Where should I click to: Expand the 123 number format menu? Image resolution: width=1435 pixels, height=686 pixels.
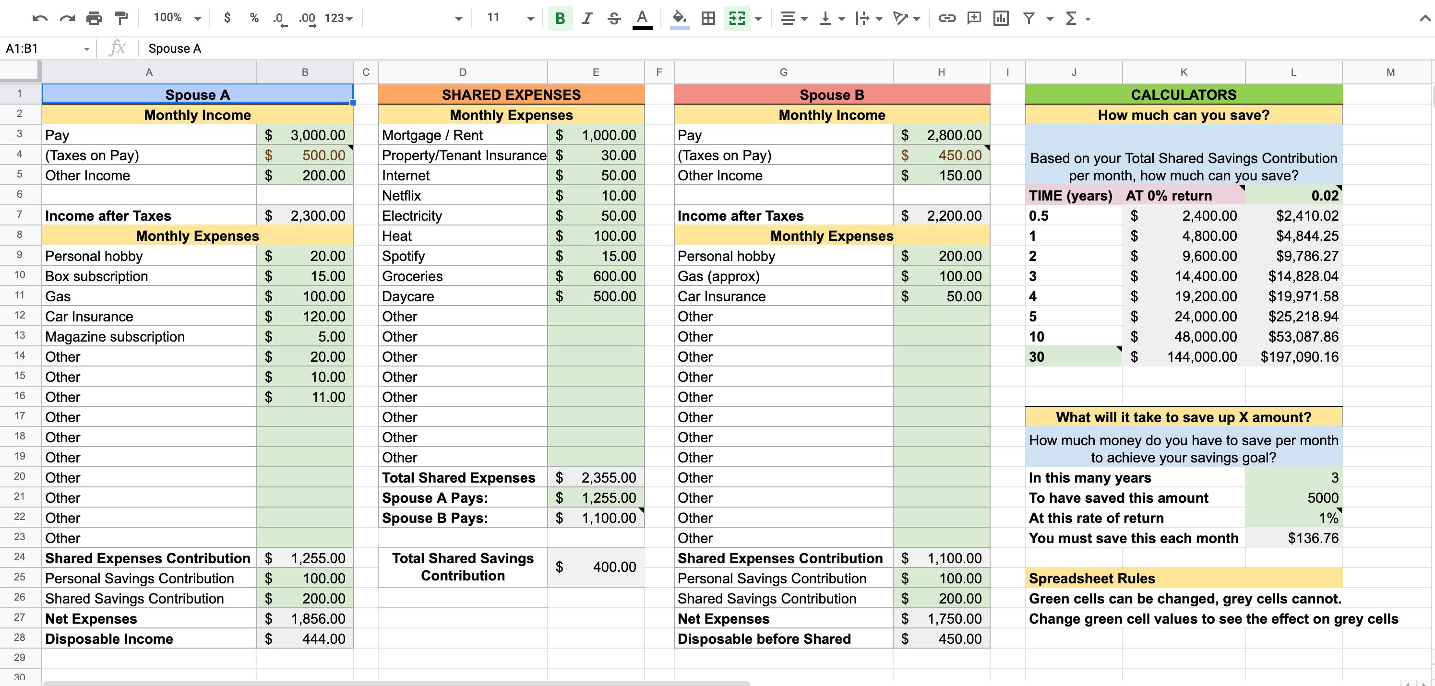339,18
